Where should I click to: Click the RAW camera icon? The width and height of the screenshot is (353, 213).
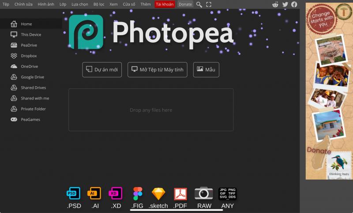[x=204, y=193]
